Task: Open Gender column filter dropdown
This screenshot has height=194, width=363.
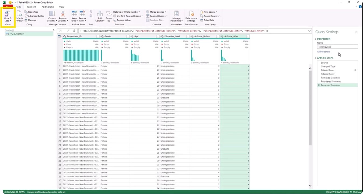Action: point(128,36)
